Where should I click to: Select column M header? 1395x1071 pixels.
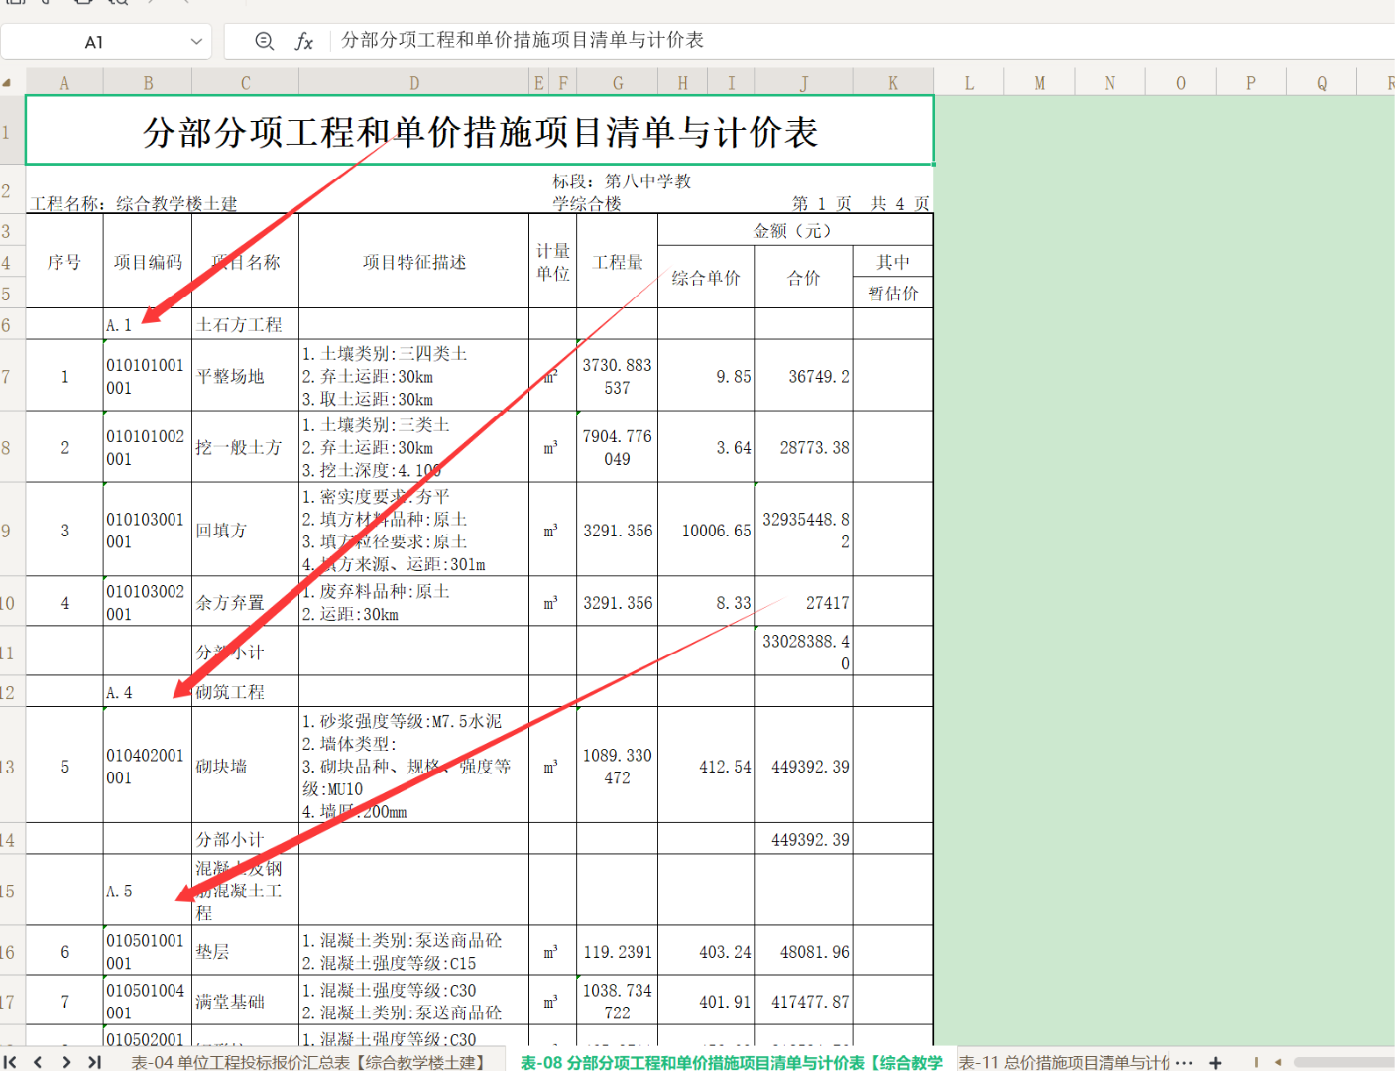pyautogui.click(x=1039, y=83)
